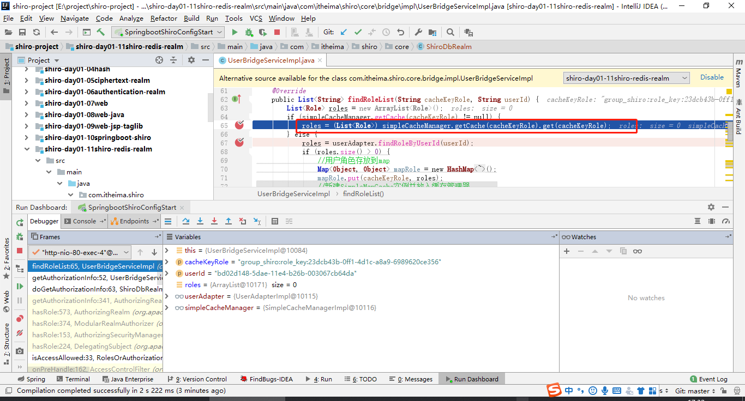
Task: Click the Step Out blue up arrow
Action: (x=229, y=221)
